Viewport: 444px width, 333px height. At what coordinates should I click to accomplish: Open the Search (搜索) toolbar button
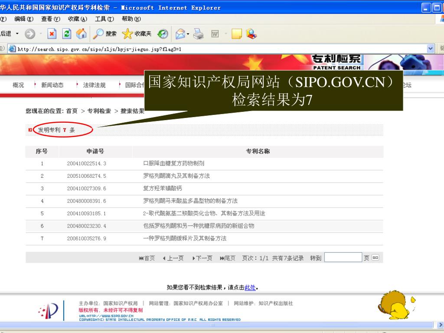click(x=105, y=34)
